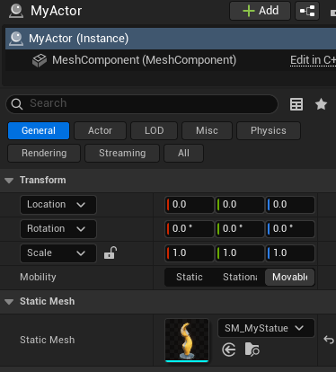Click the Details Search field

coord(142,104)
